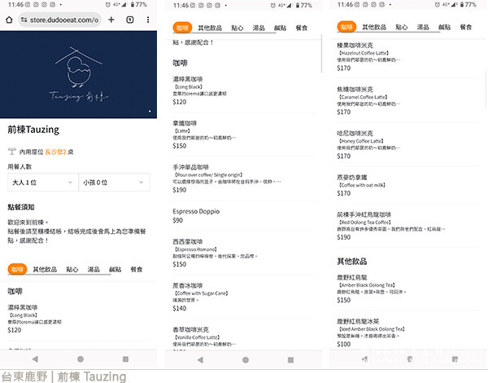Tap Android recents square on the middle screen
This screenshot has height=383, width=488.
click(x=290, y=360)
